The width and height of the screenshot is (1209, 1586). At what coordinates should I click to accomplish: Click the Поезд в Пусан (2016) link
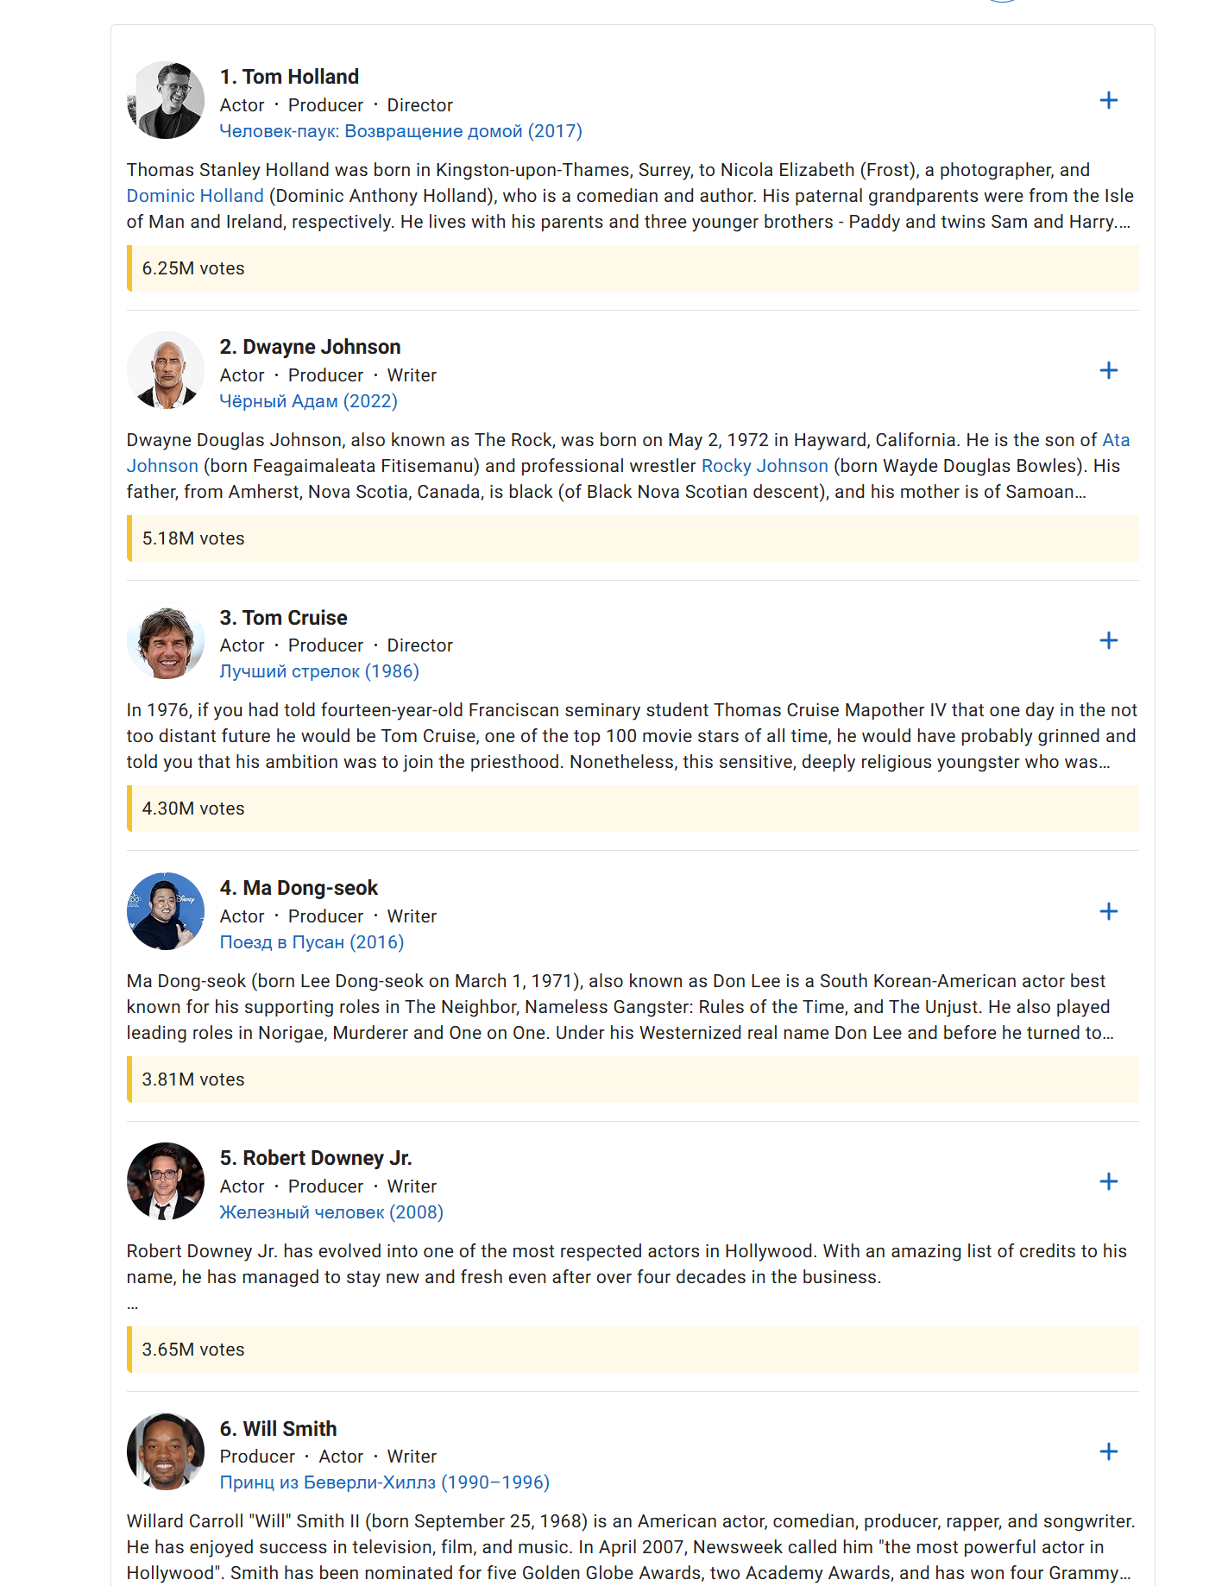(x=312, y=942)
